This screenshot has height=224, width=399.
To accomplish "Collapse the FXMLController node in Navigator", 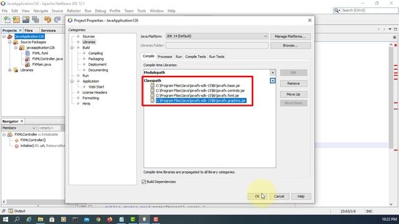I will [x=4, y=134].
